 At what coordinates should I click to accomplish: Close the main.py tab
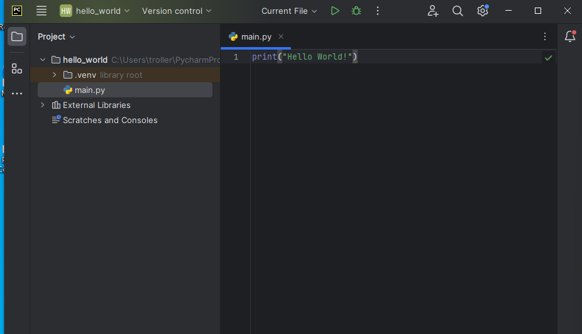[281, 36]
